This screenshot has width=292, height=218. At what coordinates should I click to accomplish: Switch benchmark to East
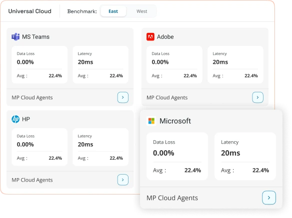click(113, 11)
